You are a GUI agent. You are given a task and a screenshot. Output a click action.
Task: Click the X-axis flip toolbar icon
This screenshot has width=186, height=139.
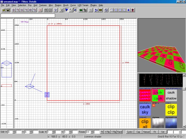[x=13, y=10]
